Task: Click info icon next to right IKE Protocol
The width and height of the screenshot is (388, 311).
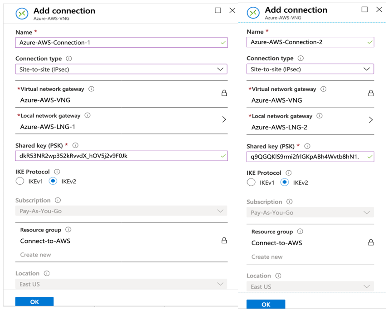Action: 289,173
